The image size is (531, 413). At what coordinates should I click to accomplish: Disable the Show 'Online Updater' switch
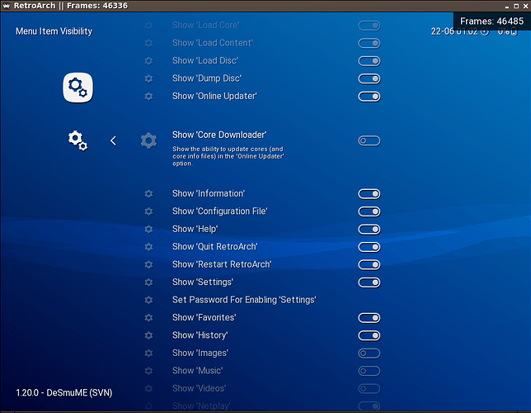(x=369, y=97)
